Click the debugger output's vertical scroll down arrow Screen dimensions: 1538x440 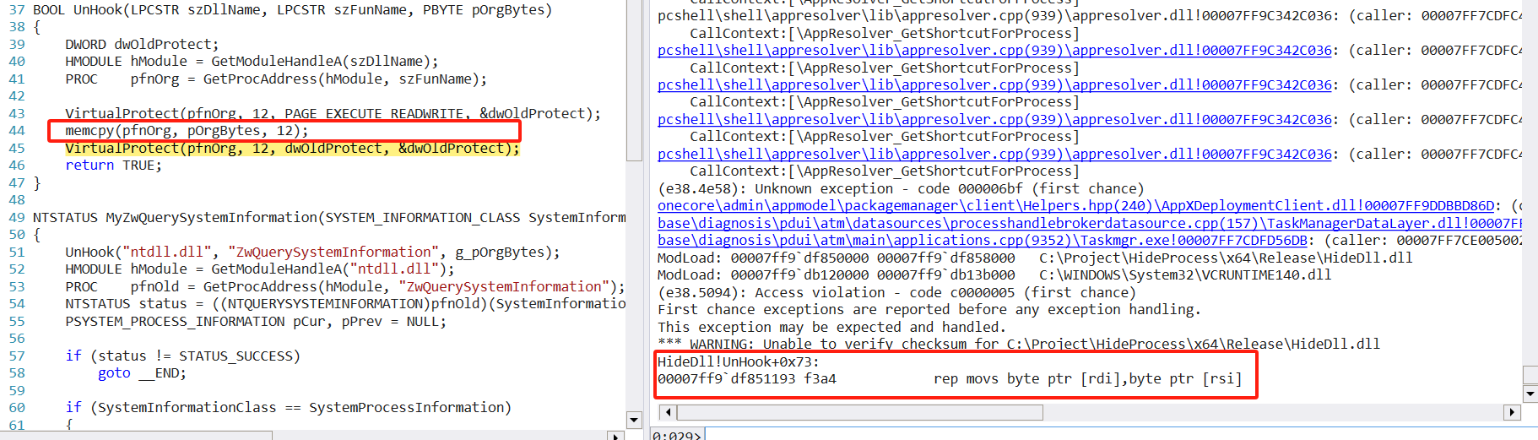[x=1530, y=394]
